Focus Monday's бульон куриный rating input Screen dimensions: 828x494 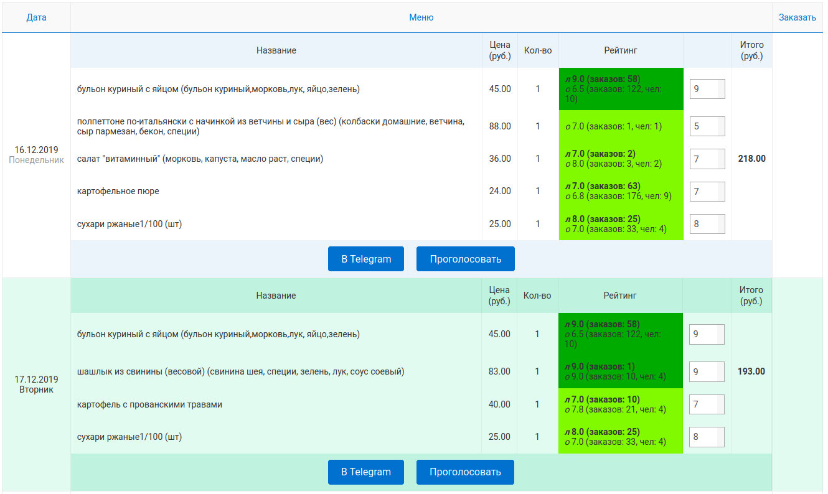[707, 89]
